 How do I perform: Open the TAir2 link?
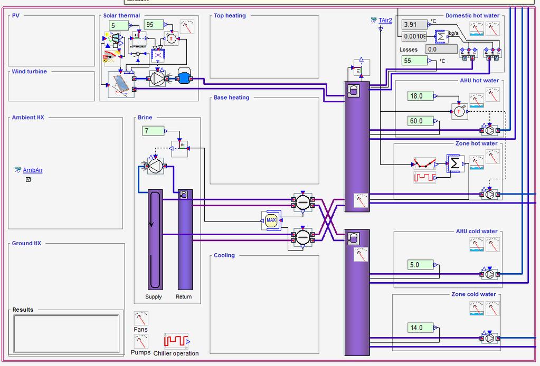click(385, 20)
